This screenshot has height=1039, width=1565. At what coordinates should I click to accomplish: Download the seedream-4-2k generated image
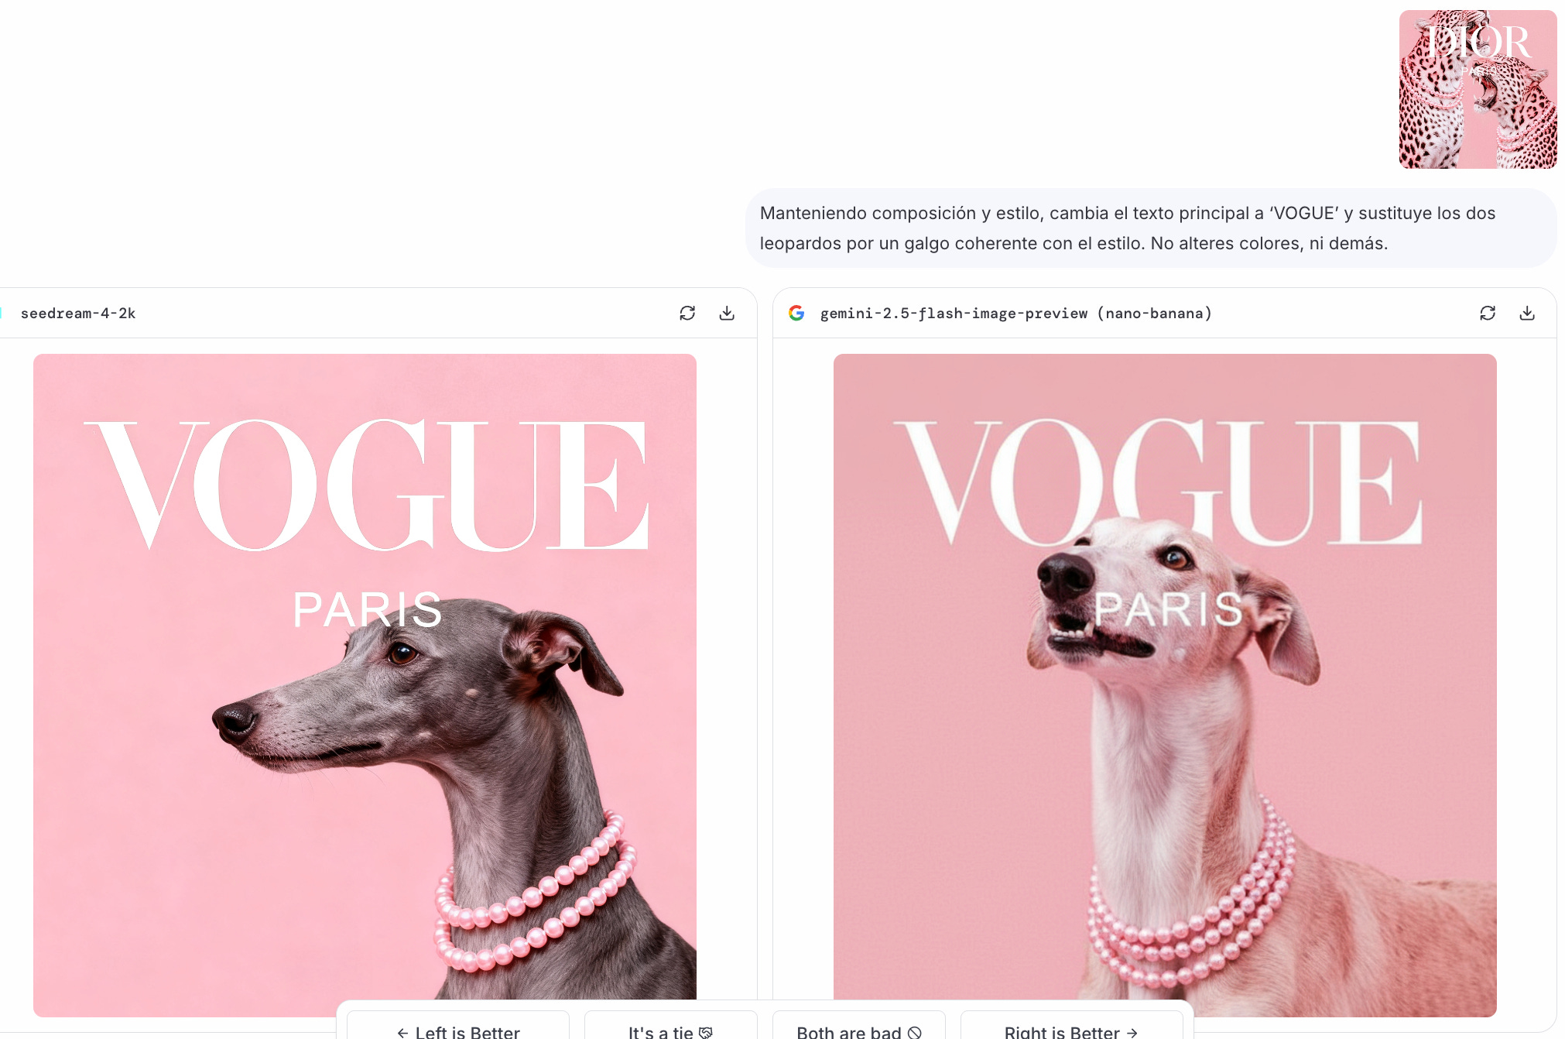click(727, 313)
